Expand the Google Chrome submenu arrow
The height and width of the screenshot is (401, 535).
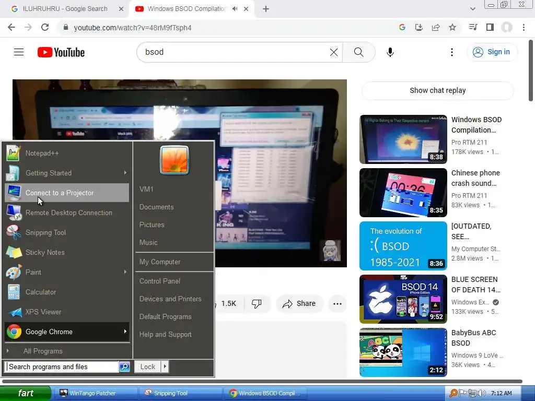(125, 332)
